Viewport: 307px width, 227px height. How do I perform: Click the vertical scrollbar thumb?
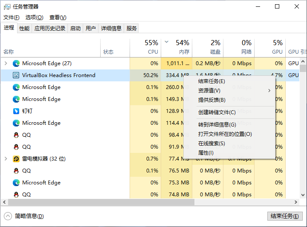[x=303, y=69]
